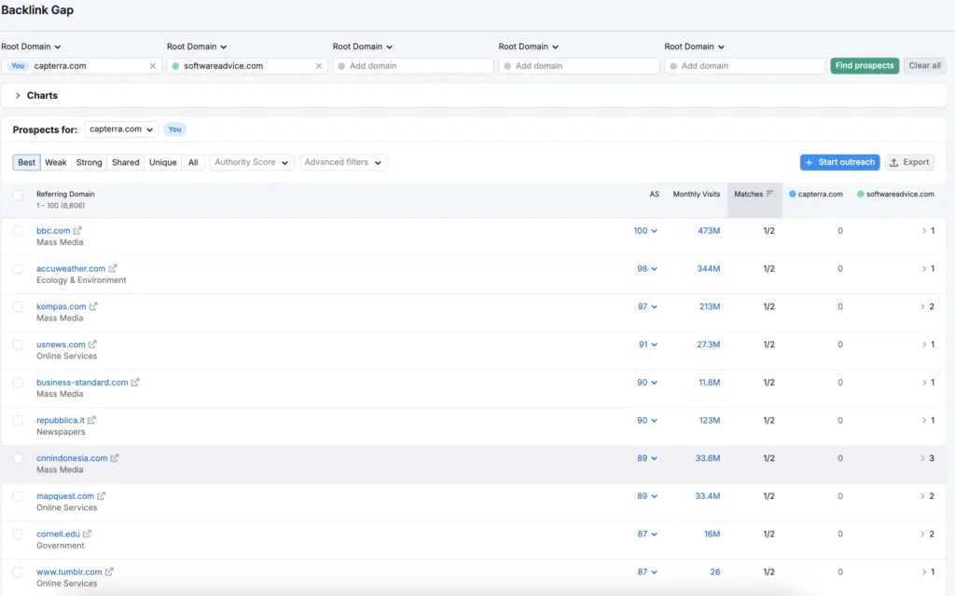Image resolution: width=955 pixels, height=596 pixels.
Task: Focus the capterra.com domain input field
Action: pyautogui.click(x=82, y=66)
